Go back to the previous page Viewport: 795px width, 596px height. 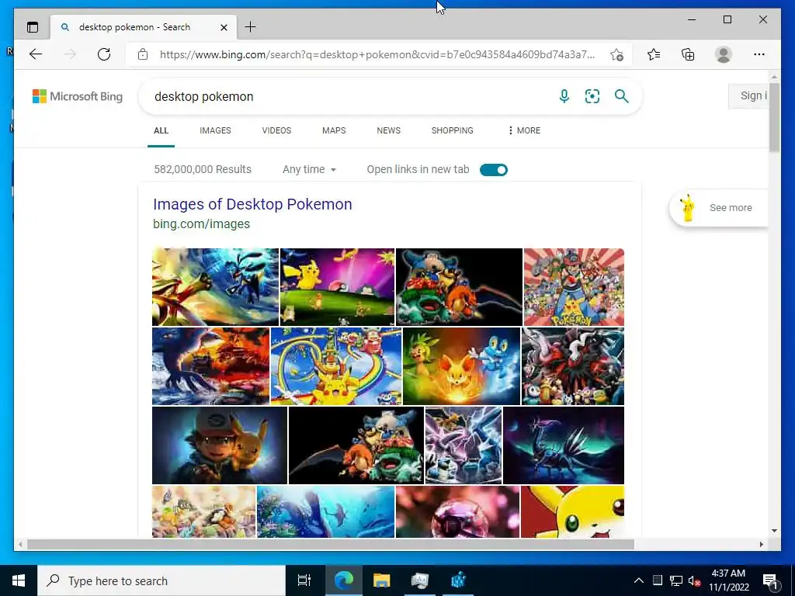click(36, 54)
